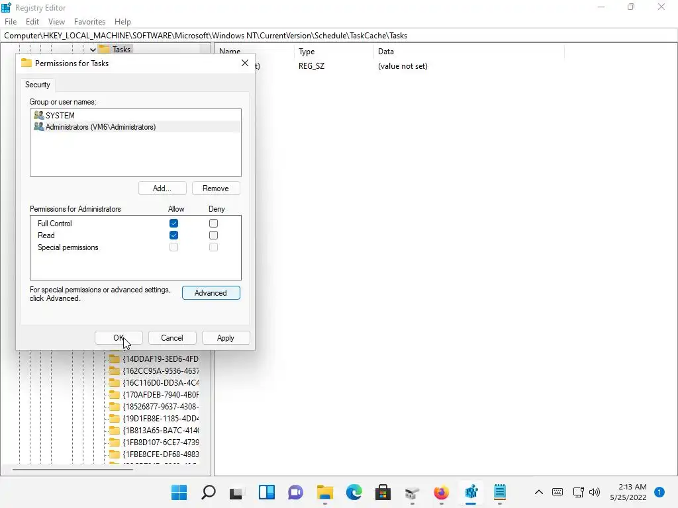Open File Explorer from the taskbar
The height and width of the screenshot is (508, 678).
(324, 492)
